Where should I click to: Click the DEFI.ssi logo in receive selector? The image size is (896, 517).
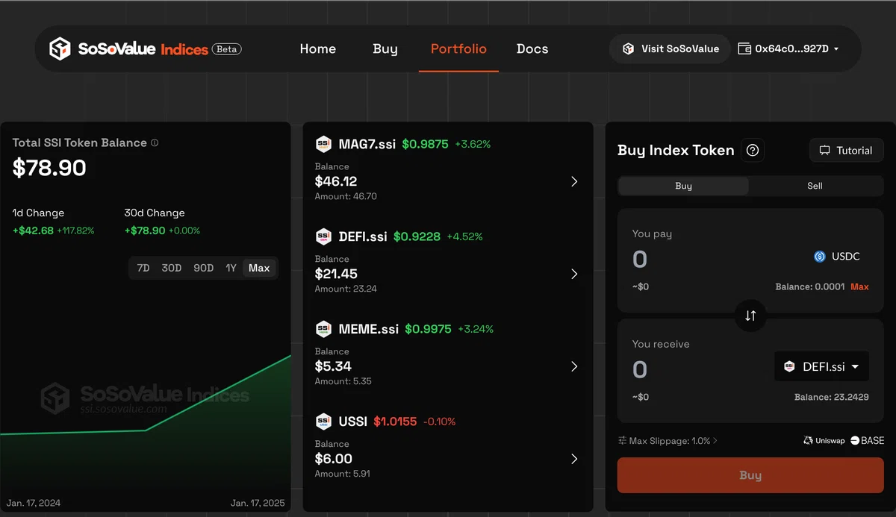789,367
